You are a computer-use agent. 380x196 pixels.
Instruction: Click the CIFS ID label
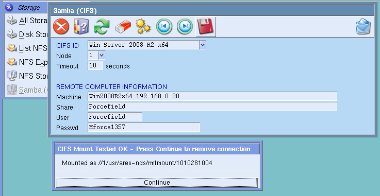pyautogui.click(x=68, y=45)
